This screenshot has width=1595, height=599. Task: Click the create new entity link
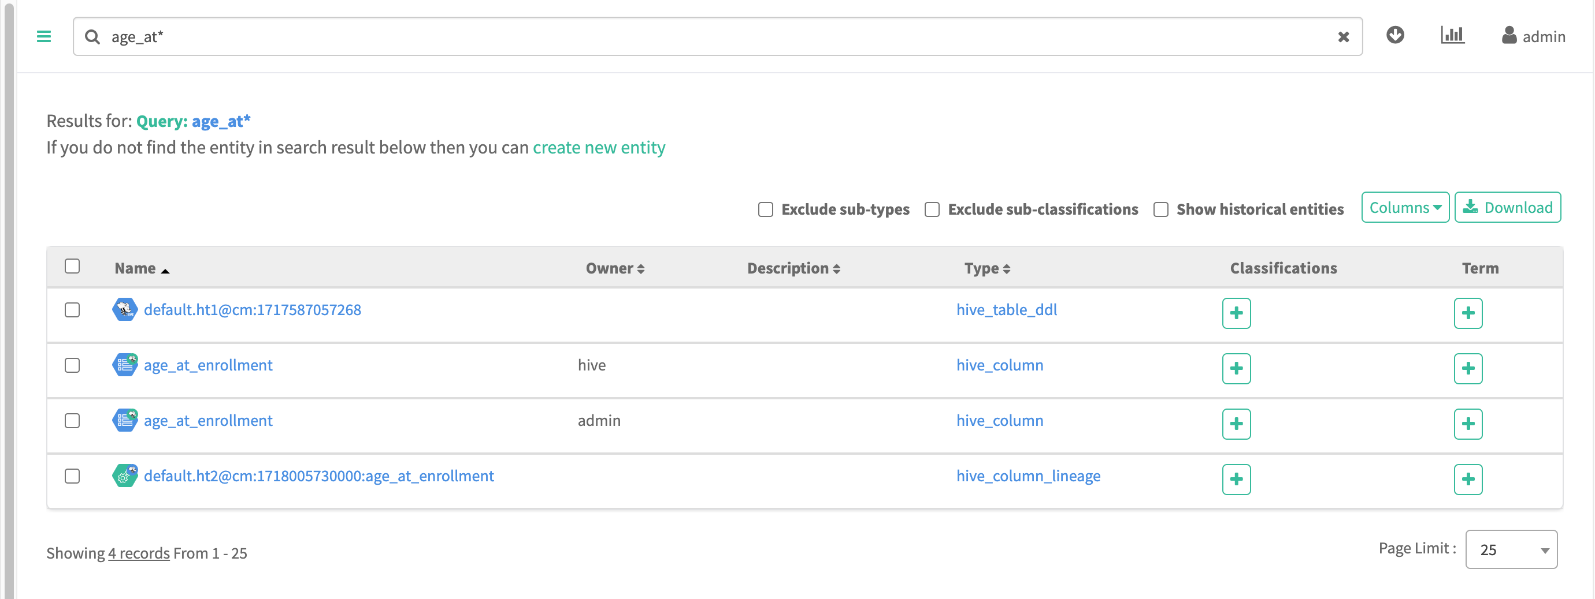coord(599,148)
